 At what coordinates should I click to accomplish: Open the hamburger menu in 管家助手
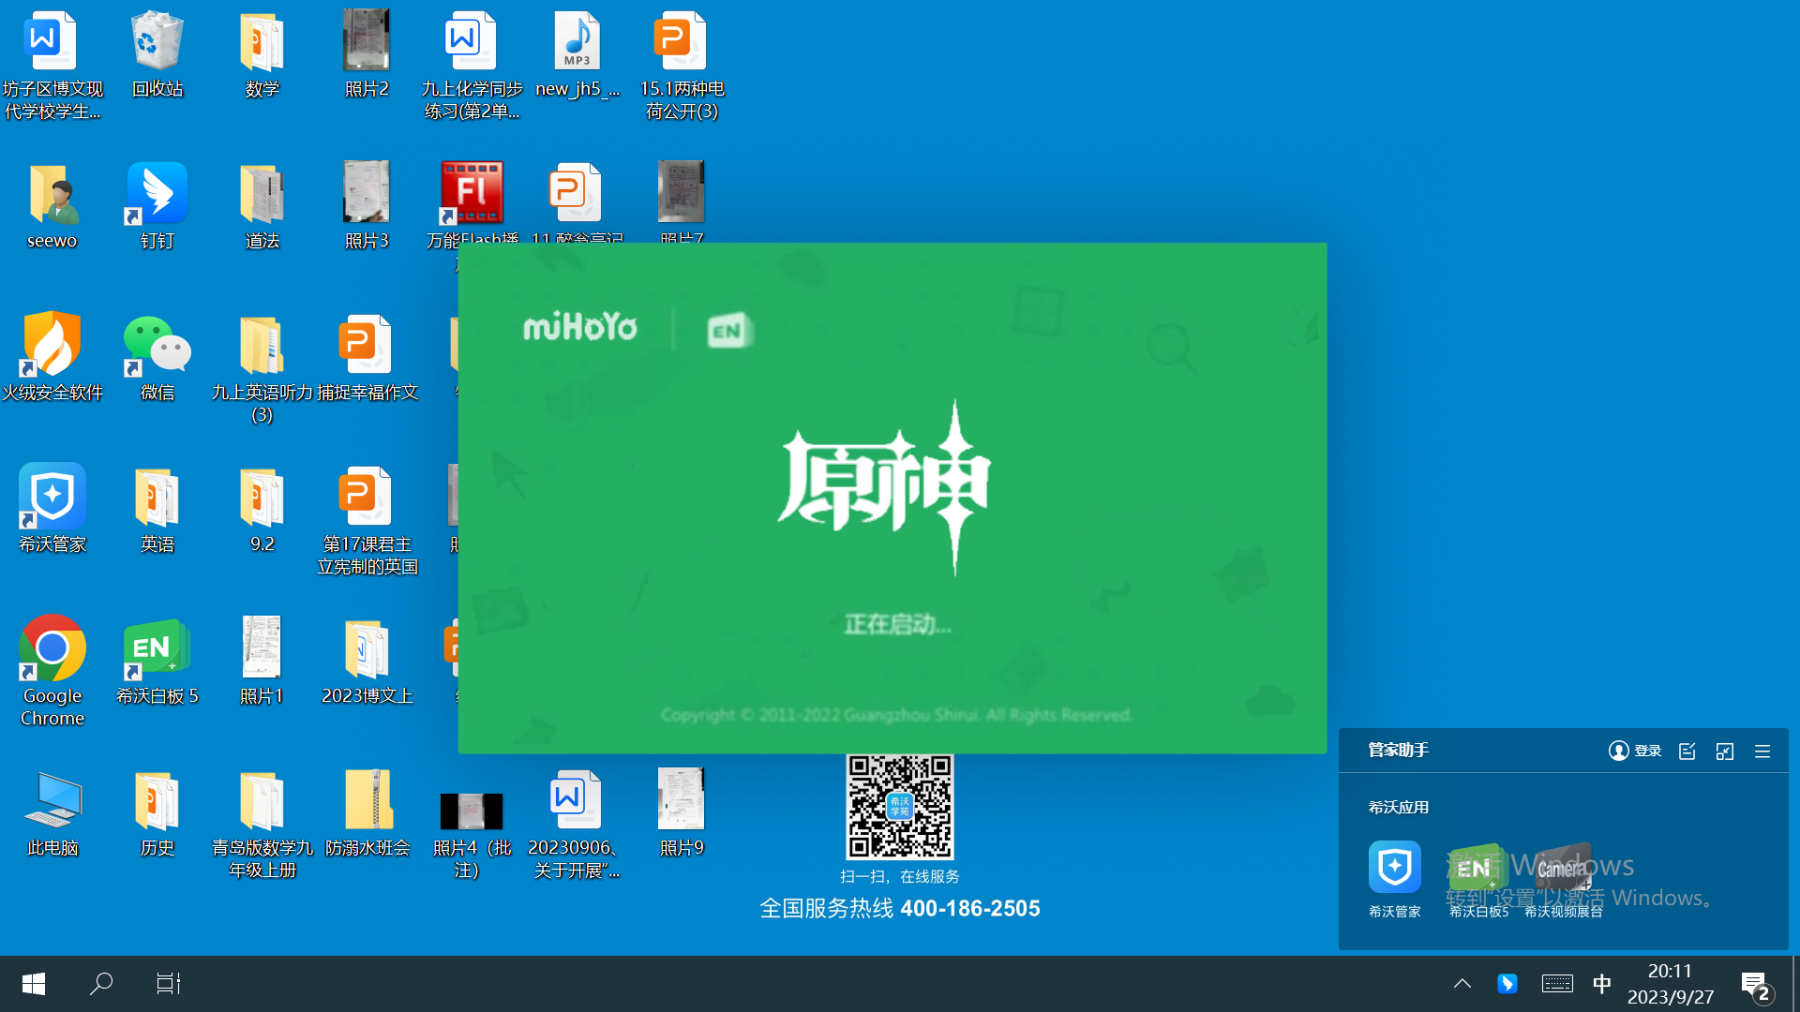tap(1762, 751)
